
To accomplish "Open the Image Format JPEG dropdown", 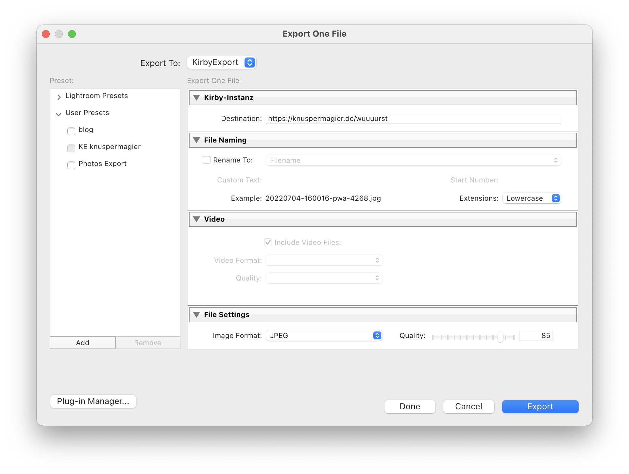I will (x=324, y=336).
